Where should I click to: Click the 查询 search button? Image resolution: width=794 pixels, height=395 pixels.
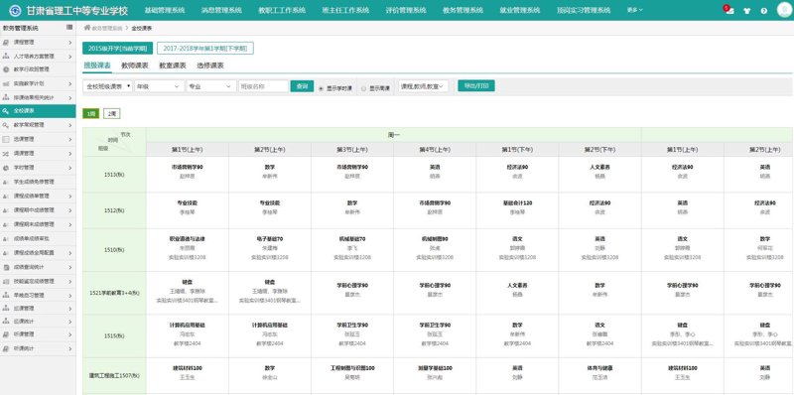(x=302, y=86)
